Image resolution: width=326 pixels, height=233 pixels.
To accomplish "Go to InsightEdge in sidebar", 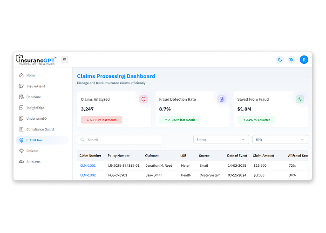I will click(x=35, y=108).
